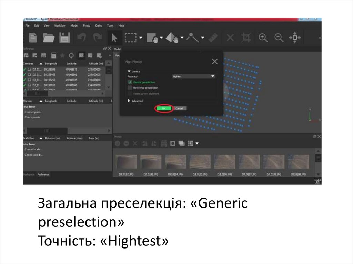Switch to the Workspace tab
This screenshot has width=353, height=264.
coord(29,175)
